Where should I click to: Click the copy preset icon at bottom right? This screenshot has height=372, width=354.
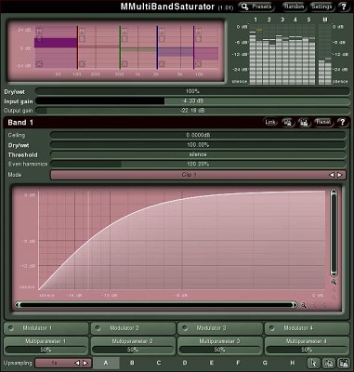329,363
